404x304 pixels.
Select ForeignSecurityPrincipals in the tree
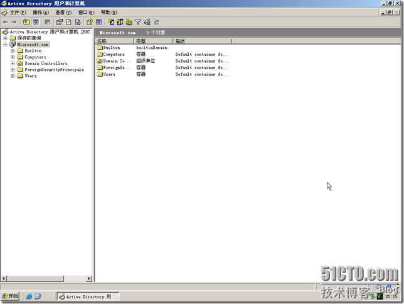pos(54,70)
